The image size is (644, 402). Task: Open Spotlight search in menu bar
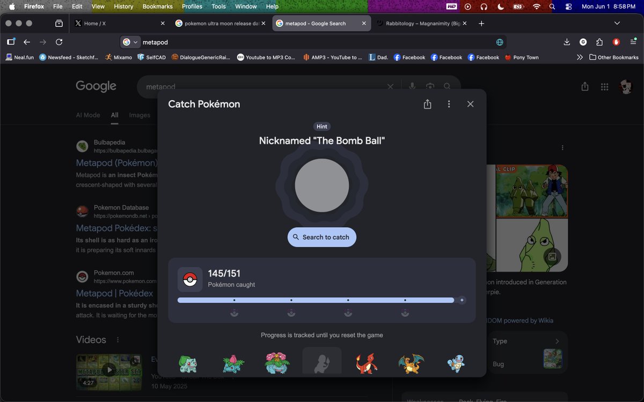(552, 6)
